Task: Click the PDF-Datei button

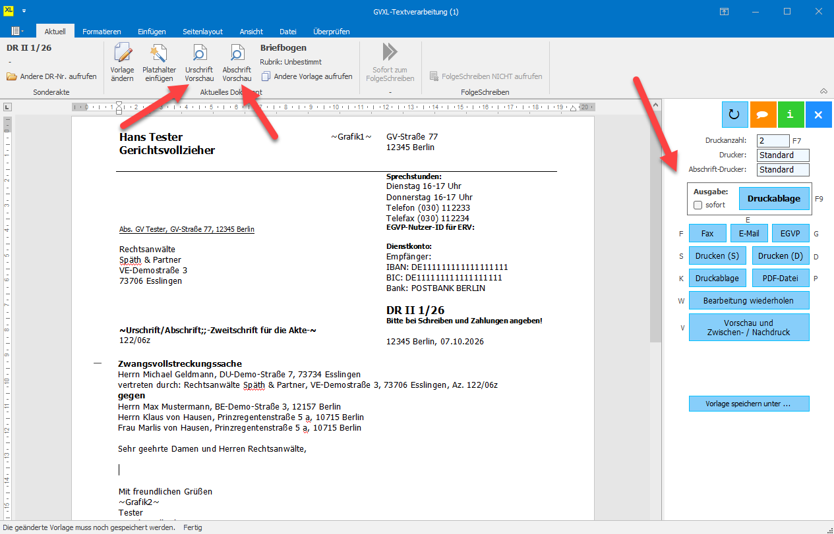Action: [781, 278]
